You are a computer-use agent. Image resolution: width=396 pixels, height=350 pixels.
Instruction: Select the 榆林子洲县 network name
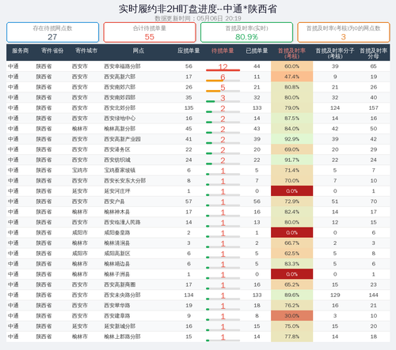click(x=117, y=274)
